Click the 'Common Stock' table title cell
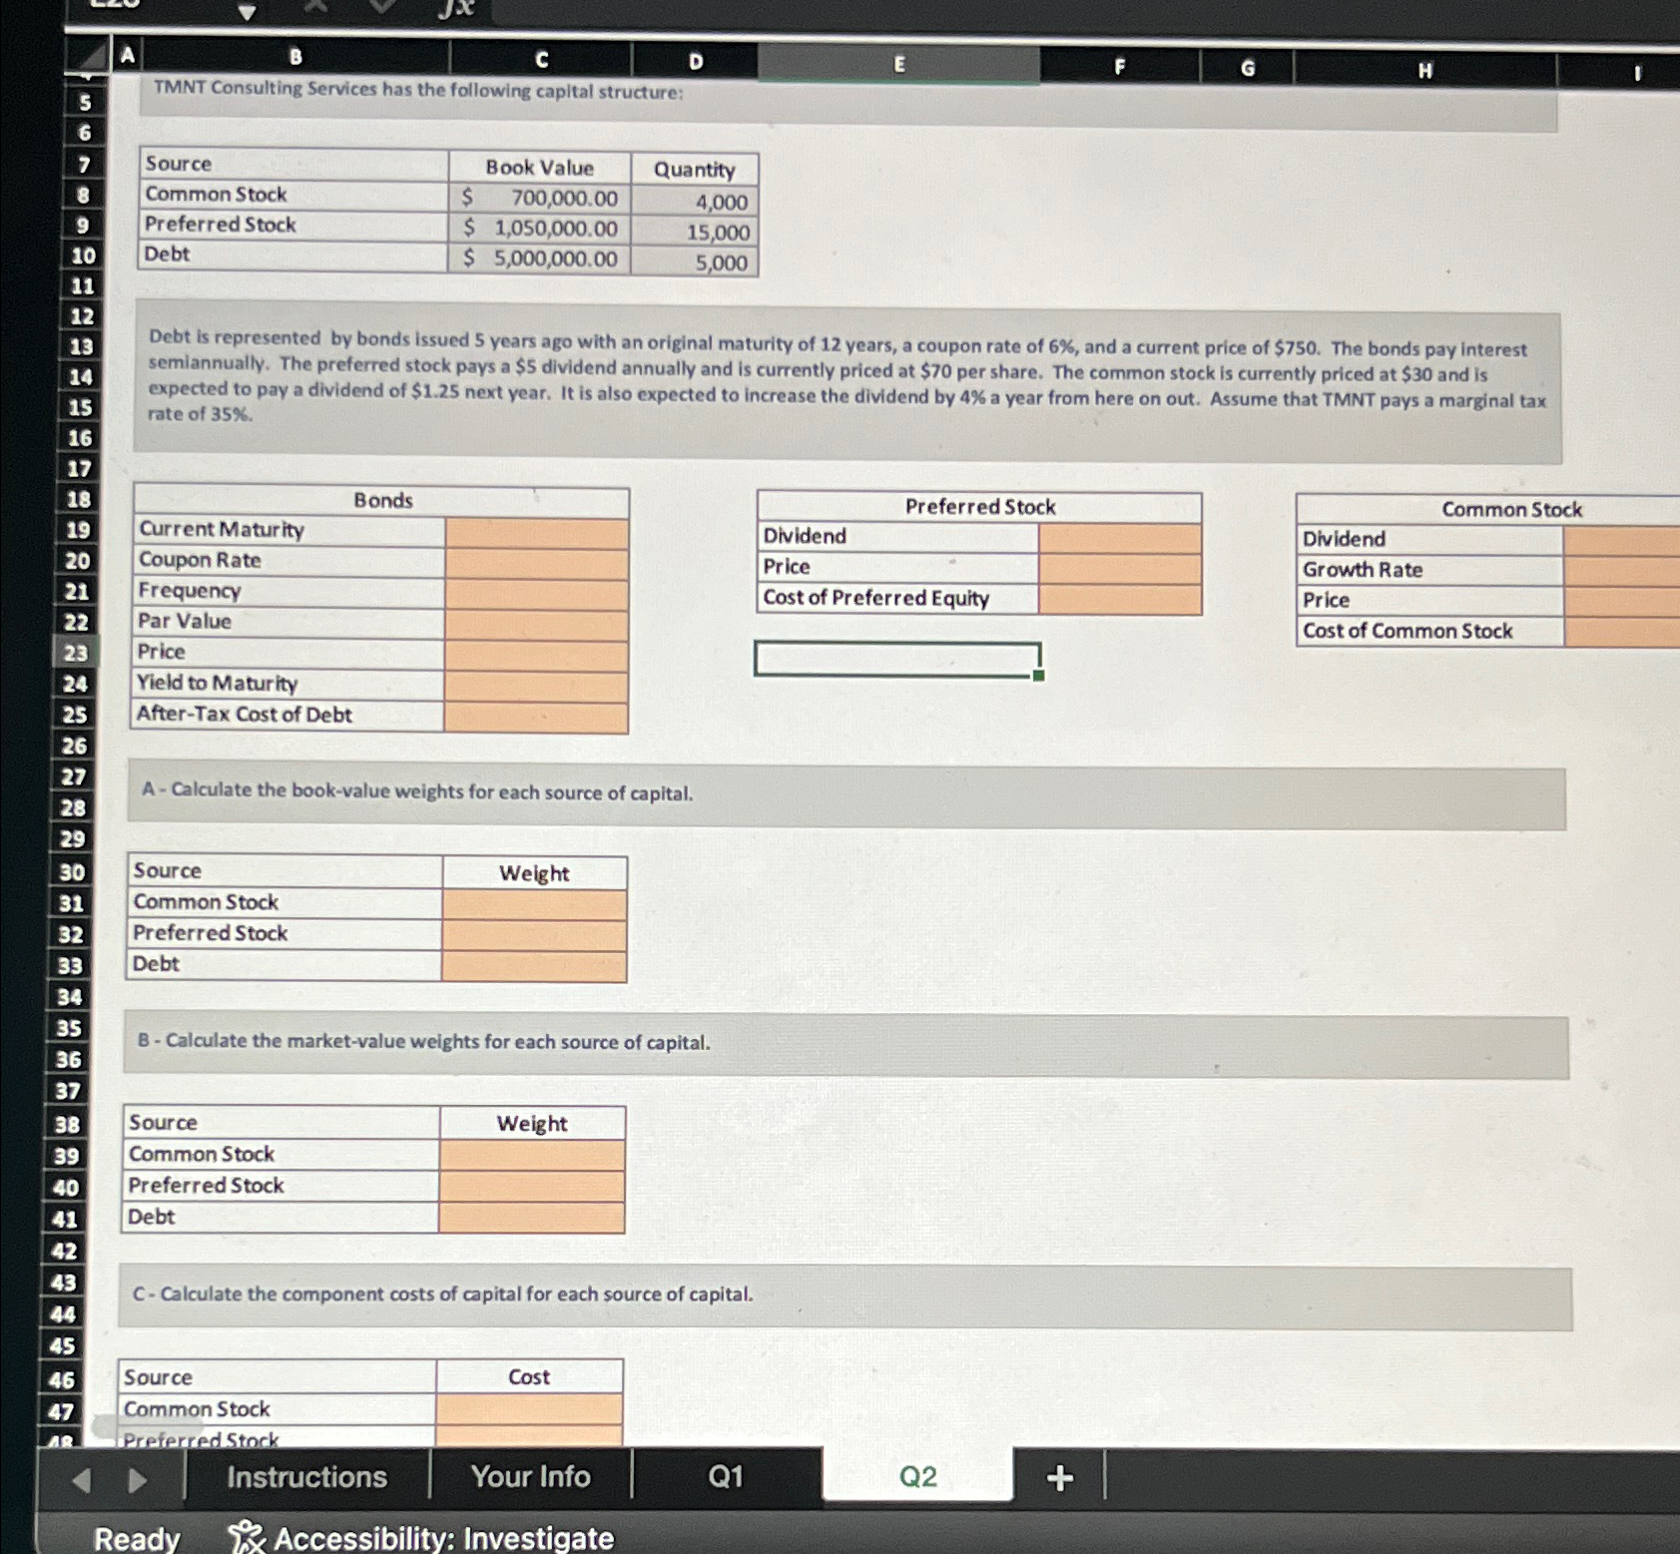The height and width of the screenshot is (1554, 1680). pos(1511,510)
